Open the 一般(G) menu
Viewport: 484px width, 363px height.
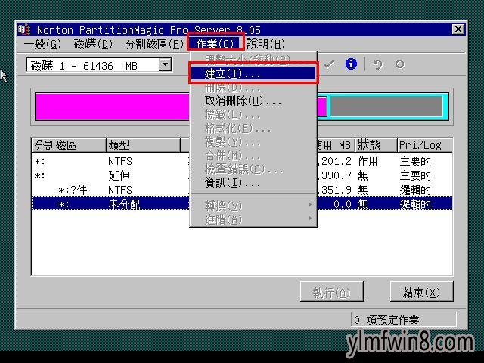click(42, 44)
